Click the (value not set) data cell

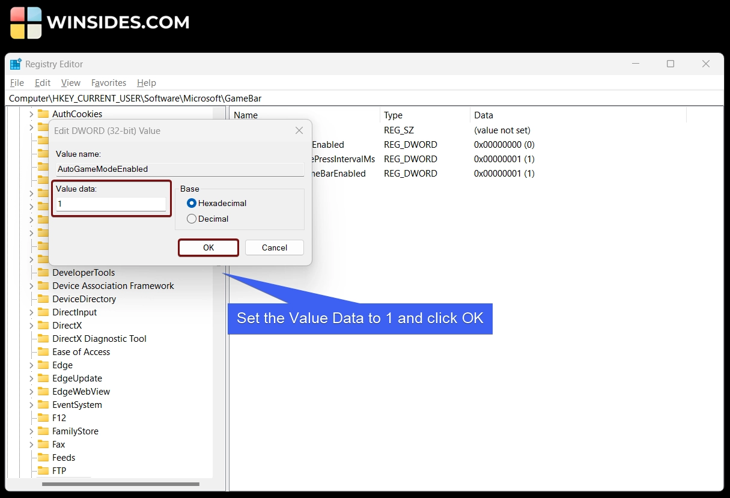click(x=502, y=130)
